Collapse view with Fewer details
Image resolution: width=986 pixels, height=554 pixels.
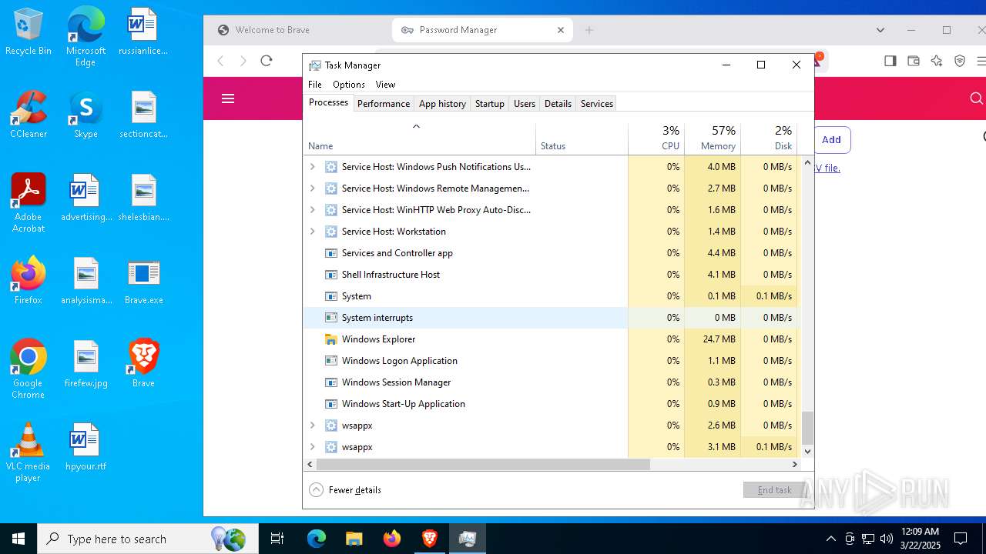point(345,490)
